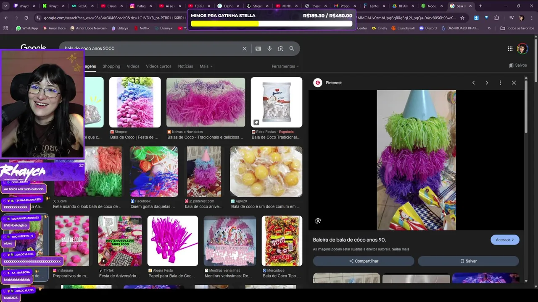Open the Ferramentas tools dropdown
This screenshot has width=538, height=302.
point(285,66)
